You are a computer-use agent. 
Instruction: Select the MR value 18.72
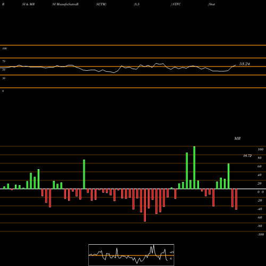point(247,156)
